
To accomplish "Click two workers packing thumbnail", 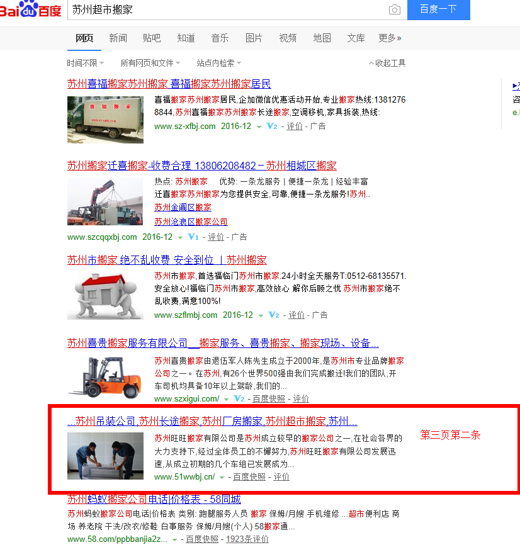I will click(x=105, y=456).
